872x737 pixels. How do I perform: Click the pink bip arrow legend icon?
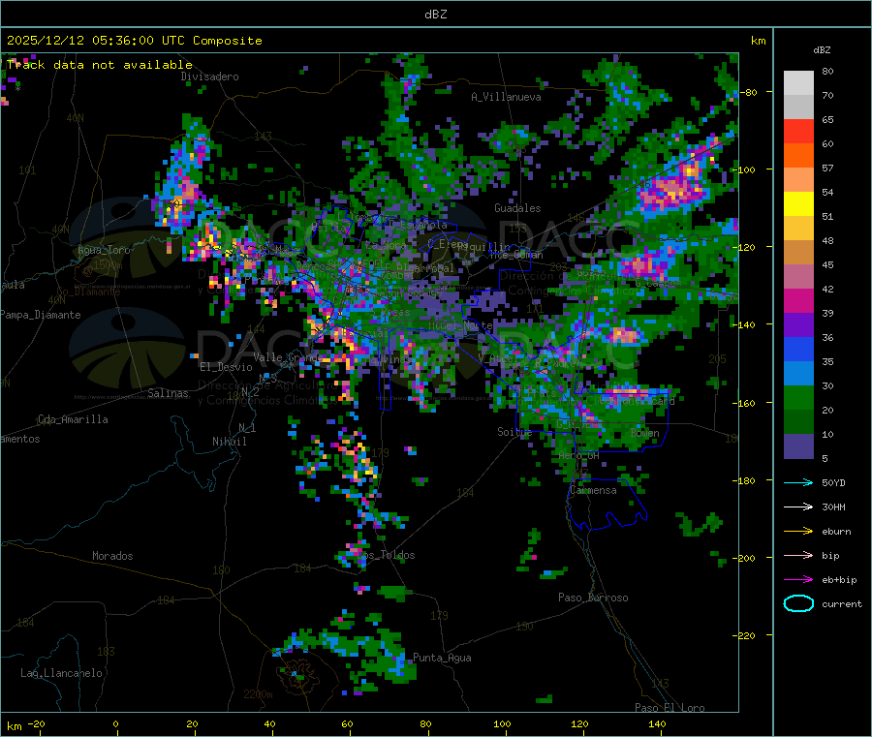[x=798, y=555]
